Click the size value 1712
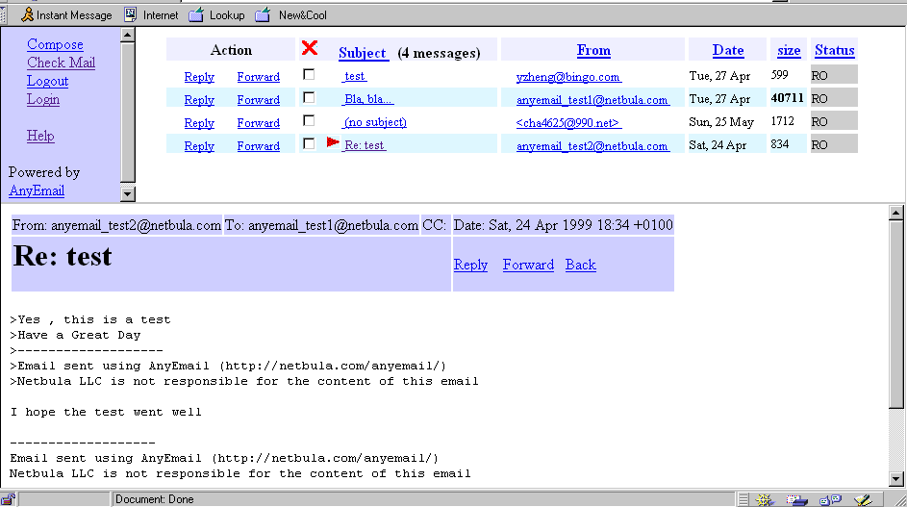Viewport: 907px width, 507px height. [x=782, y=121]
